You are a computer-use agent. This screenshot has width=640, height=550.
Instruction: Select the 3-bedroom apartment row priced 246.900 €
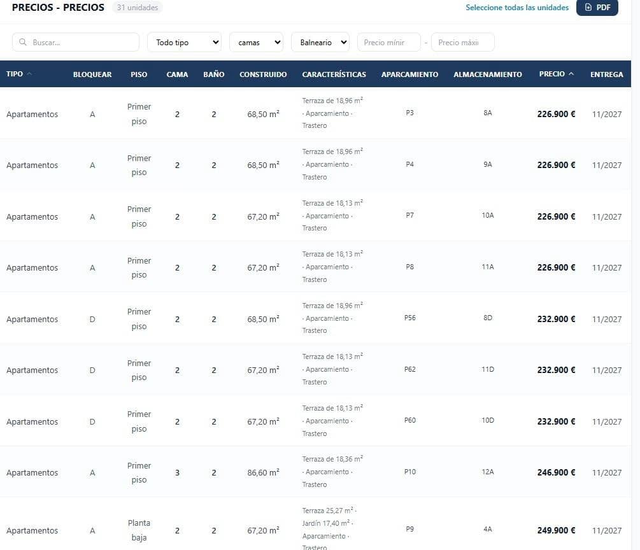(x=315, y=472)
